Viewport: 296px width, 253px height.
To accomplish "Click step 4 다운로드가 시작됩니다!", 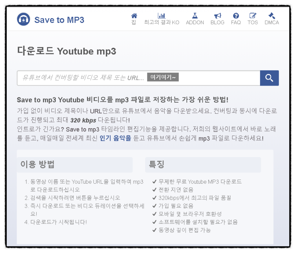I will tap(56, 222).
